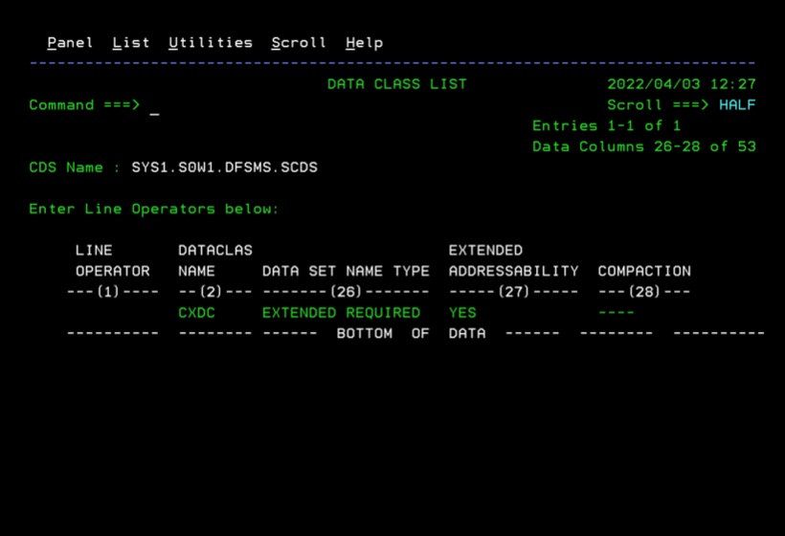
Task: Click the DATACLAS NAME column header
Action: (215, 260)
